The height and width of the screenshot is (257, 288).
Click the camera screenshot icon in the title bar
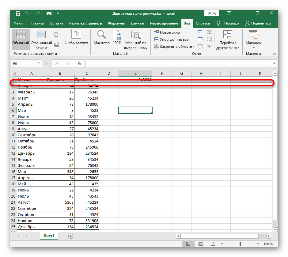click(x=49, y=13)
